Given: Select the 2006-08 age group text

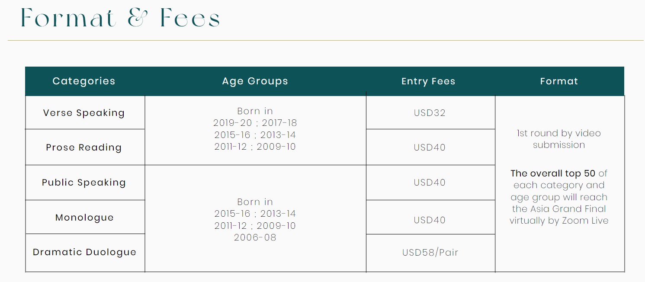Looking at the screenshot, I should 255,237.
